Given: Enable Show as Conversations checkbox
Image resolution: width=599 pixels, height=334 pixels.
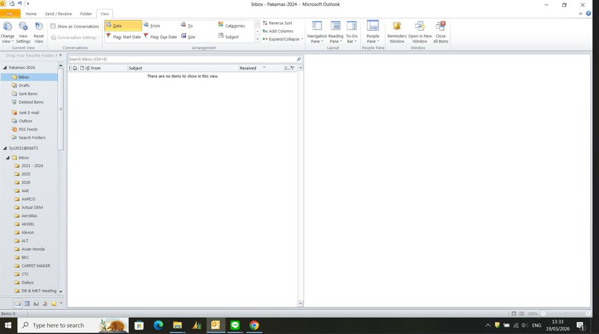Looking at the screenshot, I should click(53, 26).
